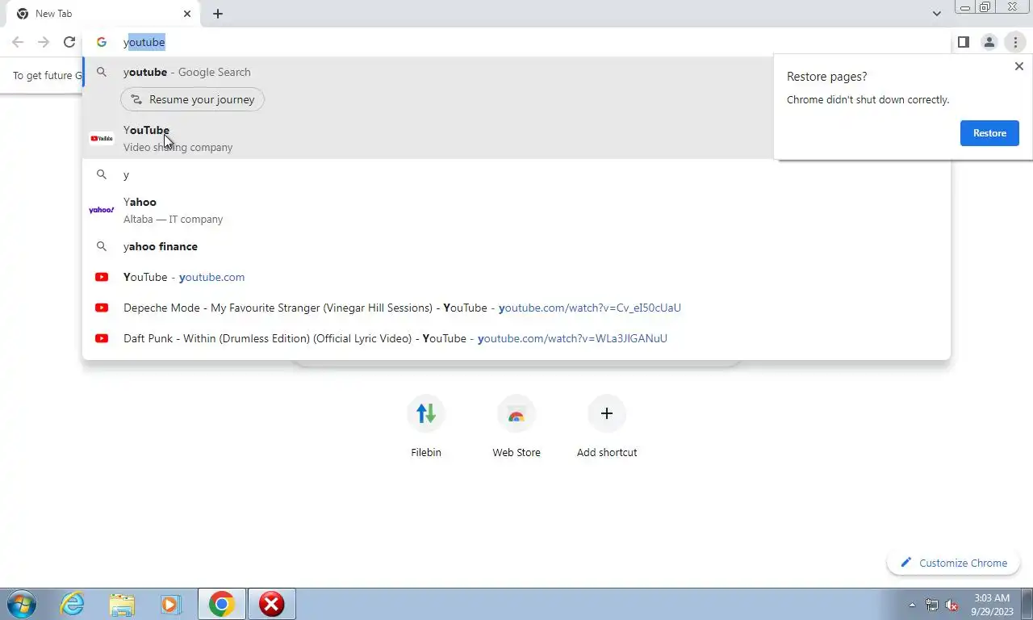
Task: Click the Google icon in address bar
Action: click(x=102, y=42)
